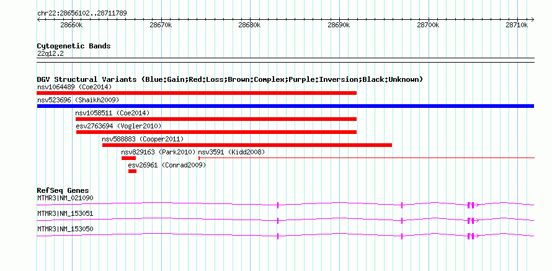Select the esv2763694 red variant bar
Screen dimensions: 552x271
(216, 132)
